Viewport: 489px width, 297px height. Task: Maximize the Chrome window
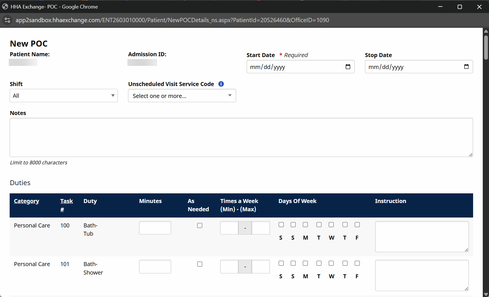[x=460, y=7]
